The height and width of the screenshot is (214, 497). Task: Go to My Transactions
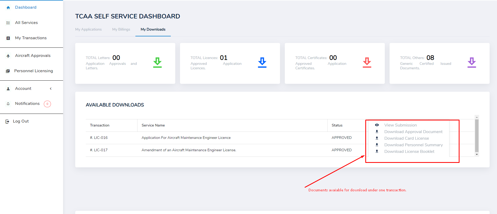pyautogui.click(x=31, y=38)
